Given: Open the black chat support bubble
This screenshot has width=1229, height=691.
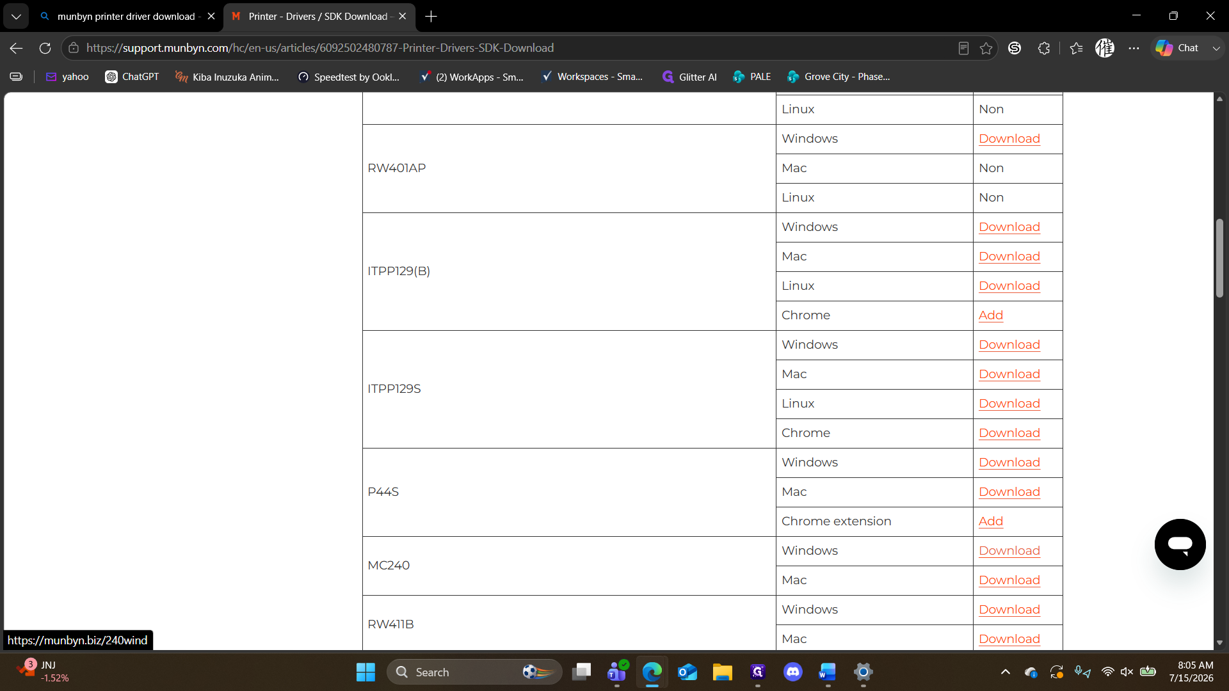Looking at the screenshot, I should pyautogui.click(x=1180, y=544).
